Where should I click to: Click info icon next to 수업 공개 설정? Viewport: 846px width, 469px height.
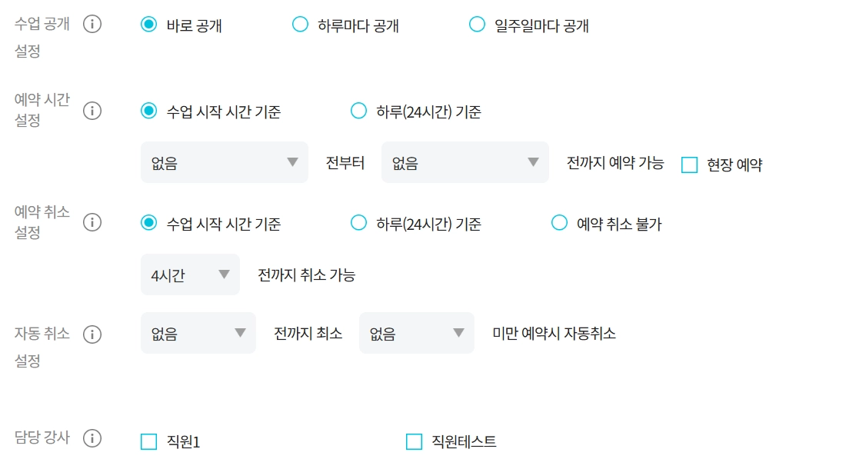92,25
